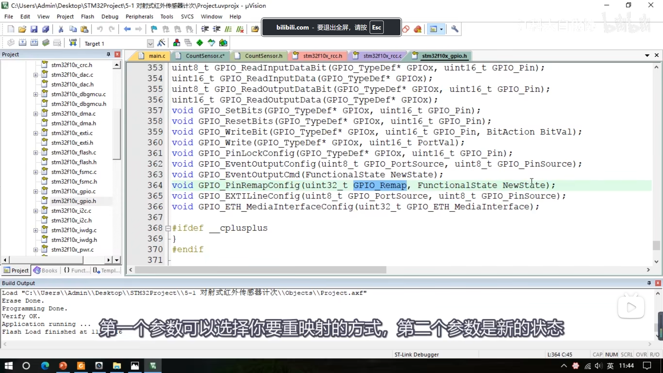Expand stm32f10x_dac.c tree node
The image size is (663, 373).
[x=35, y=75]
